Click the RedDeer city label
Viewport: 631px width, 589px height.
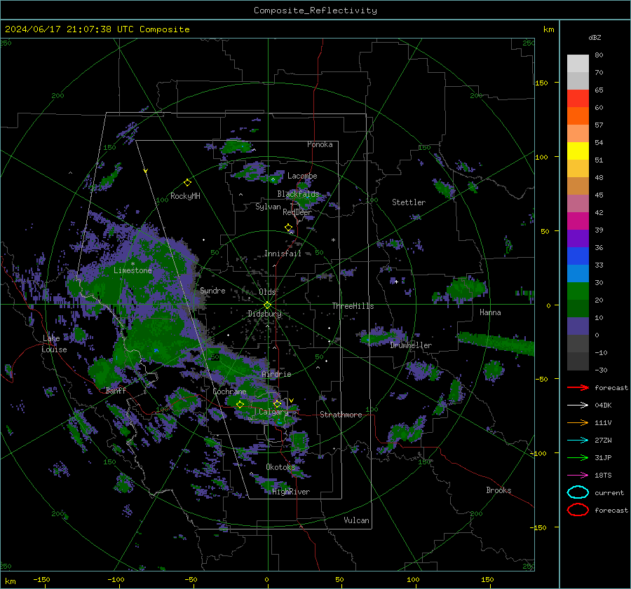point(297,212)
